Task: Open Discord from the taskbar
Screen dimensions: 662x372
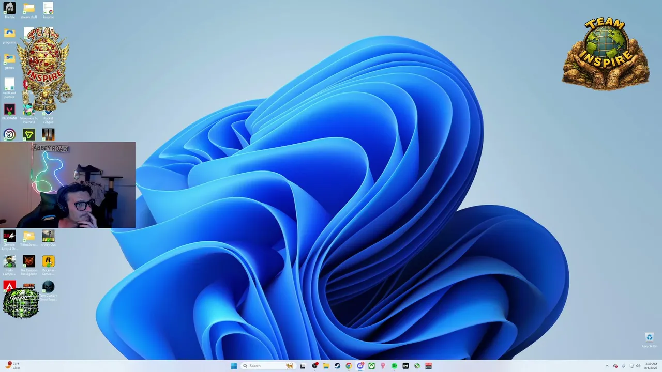Action: 360,366
